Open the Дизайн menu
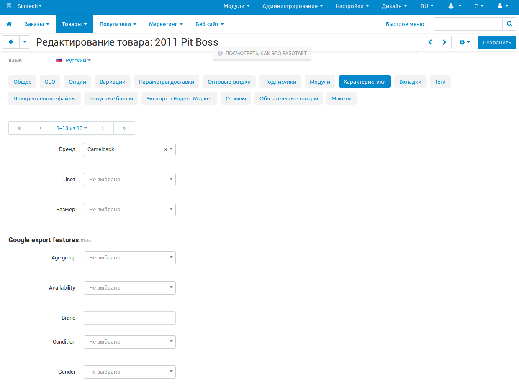Screen dimensions: 519x385 394,6
